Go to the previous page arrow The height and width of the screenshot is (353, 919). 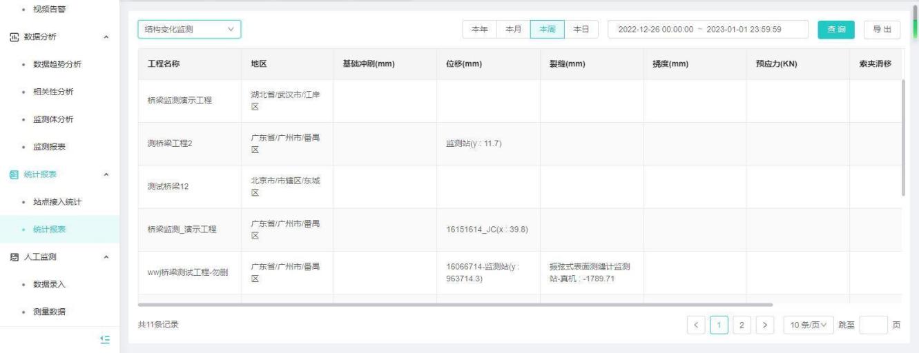(697, 325)
